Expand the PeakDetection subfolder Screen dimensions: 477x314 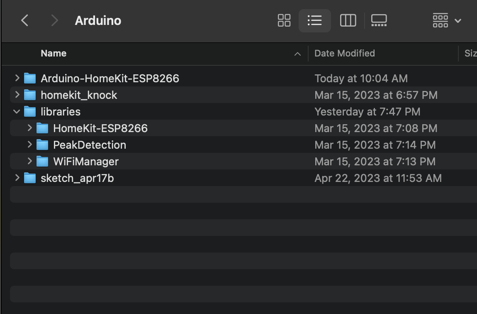tap(29, 145)
